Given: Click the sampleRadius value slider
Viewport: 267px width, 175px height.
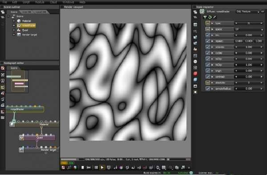Looking at the screenshot, I should (x=249, y=89).
